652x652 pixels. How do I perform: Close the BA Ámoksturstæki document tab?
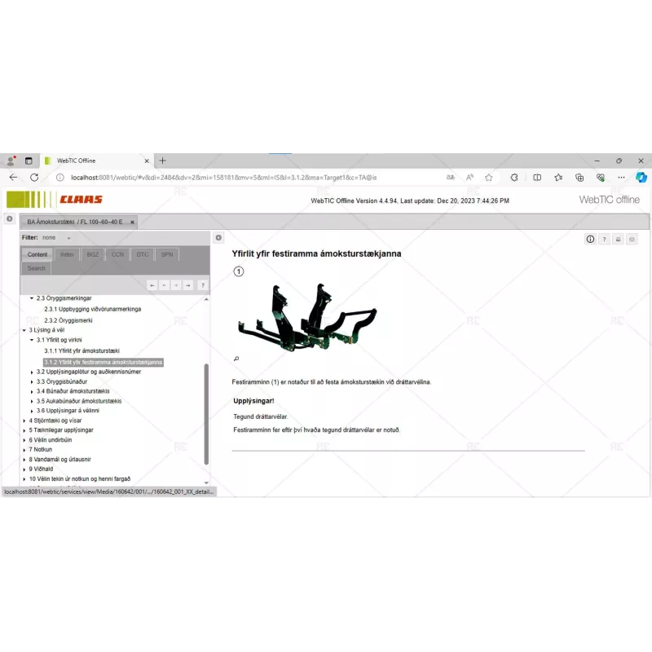(x=132, y=222)
